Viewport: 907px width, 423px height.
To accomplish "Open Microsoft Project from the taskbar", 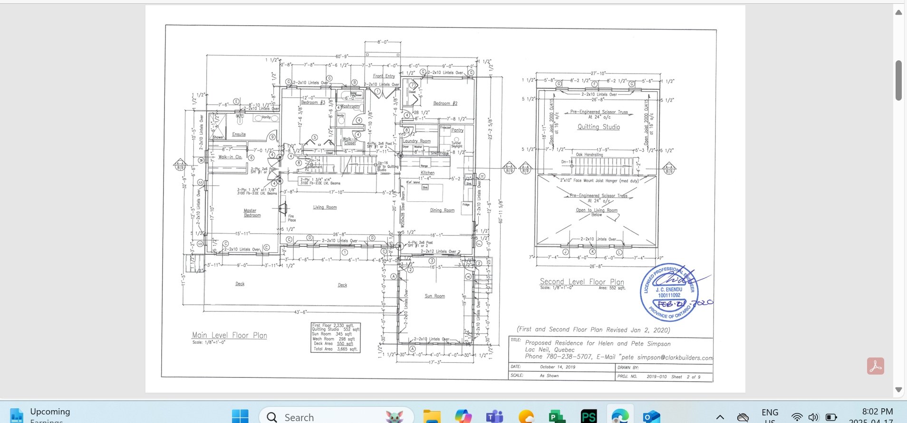I will (557, 416).
